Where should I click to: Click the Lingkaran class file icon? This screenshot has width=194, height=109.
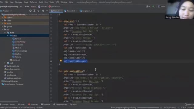pyautogui.click(x=13, y=45)
